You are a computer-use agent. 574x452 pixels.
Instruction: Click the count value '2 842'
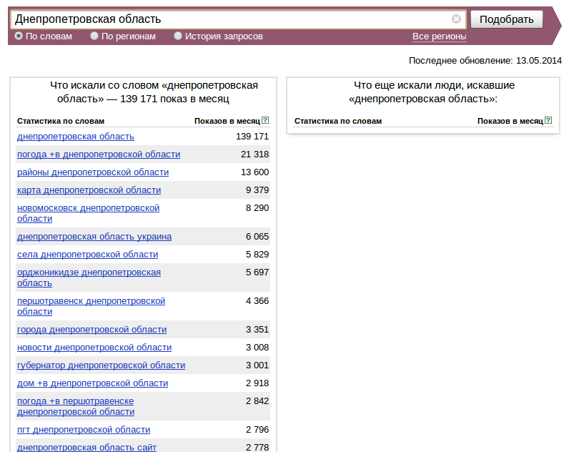(x=257, y=401)
